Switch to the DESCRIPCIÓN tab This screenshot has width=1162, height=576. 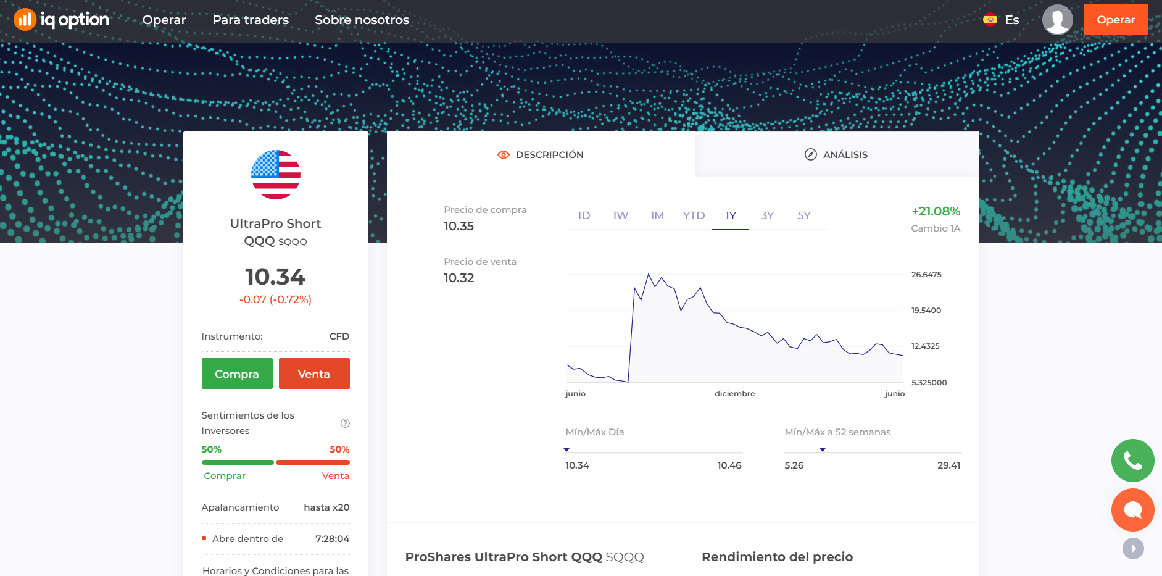(x=541, y=154)
